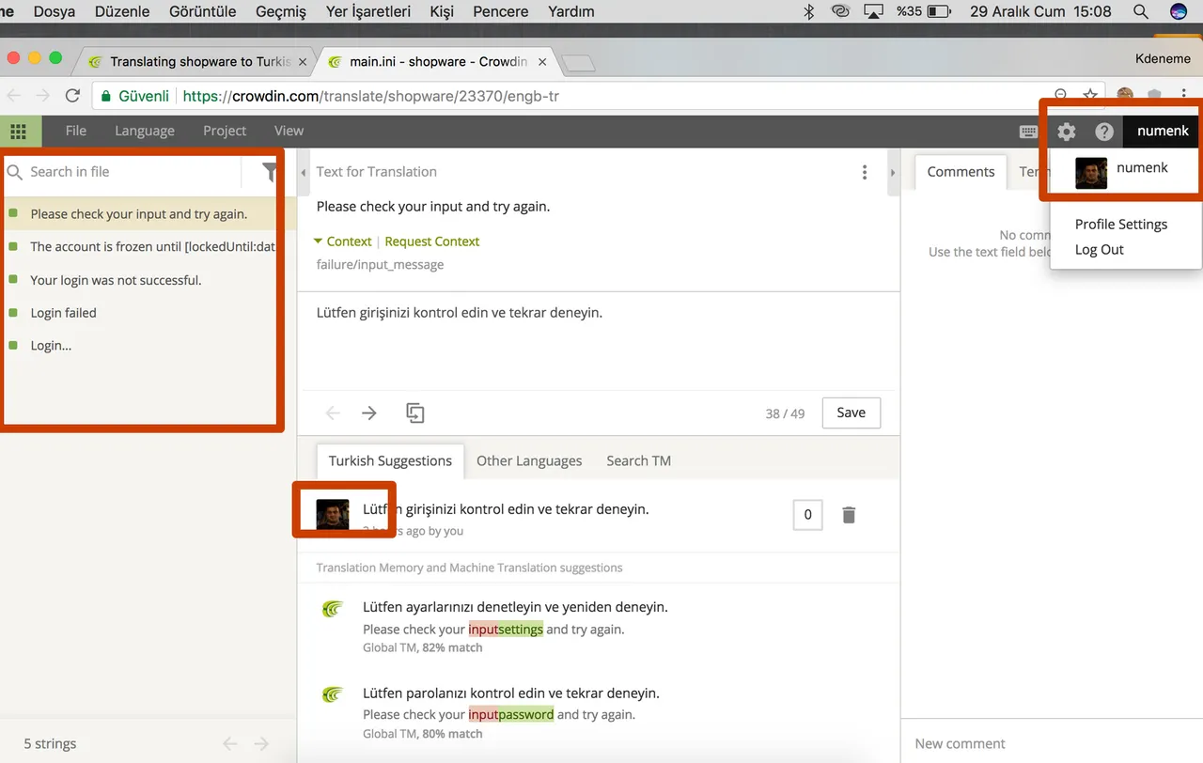Screen dimensions: 1203x763
Task: Open the settings gear icon
Action: point(1067,132)
